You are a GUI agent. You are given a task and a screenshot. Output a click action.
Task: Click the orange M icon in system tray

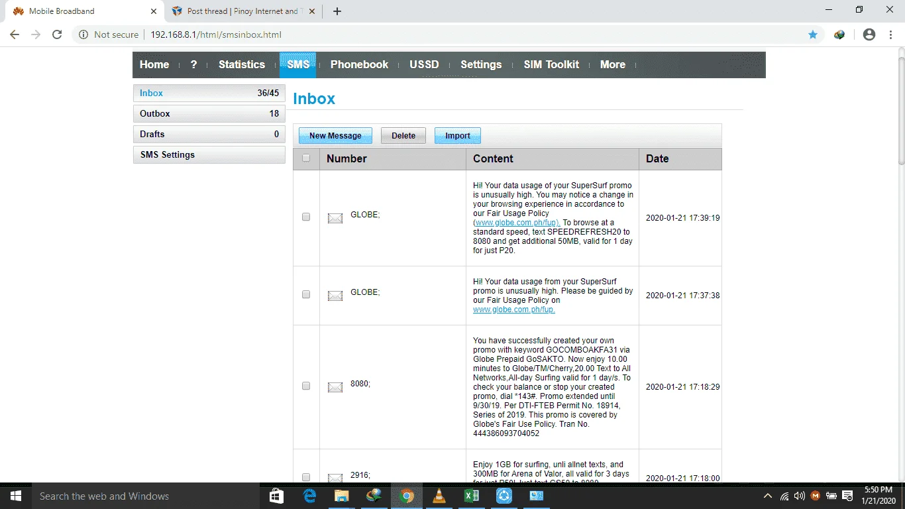click(815, 496)
